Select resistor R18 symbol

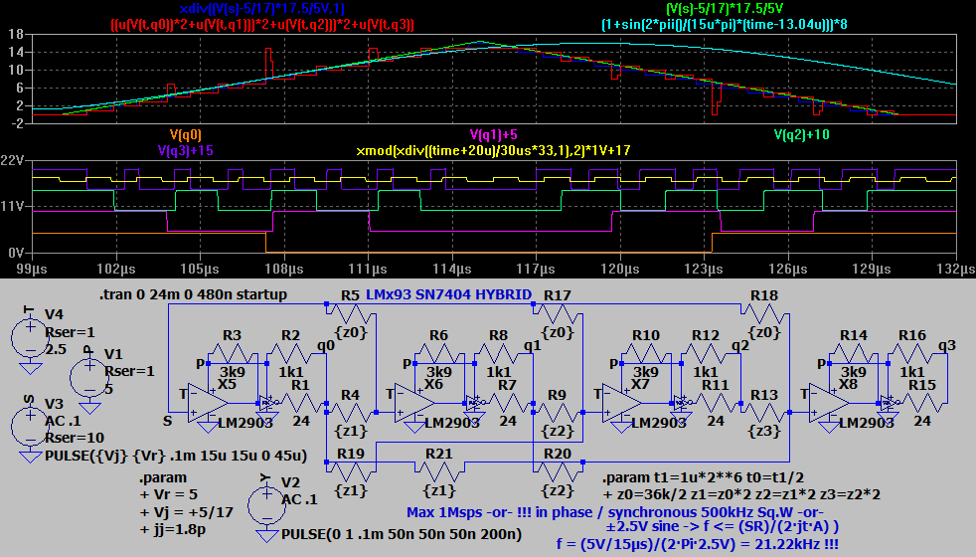click(x=764, y=311)
